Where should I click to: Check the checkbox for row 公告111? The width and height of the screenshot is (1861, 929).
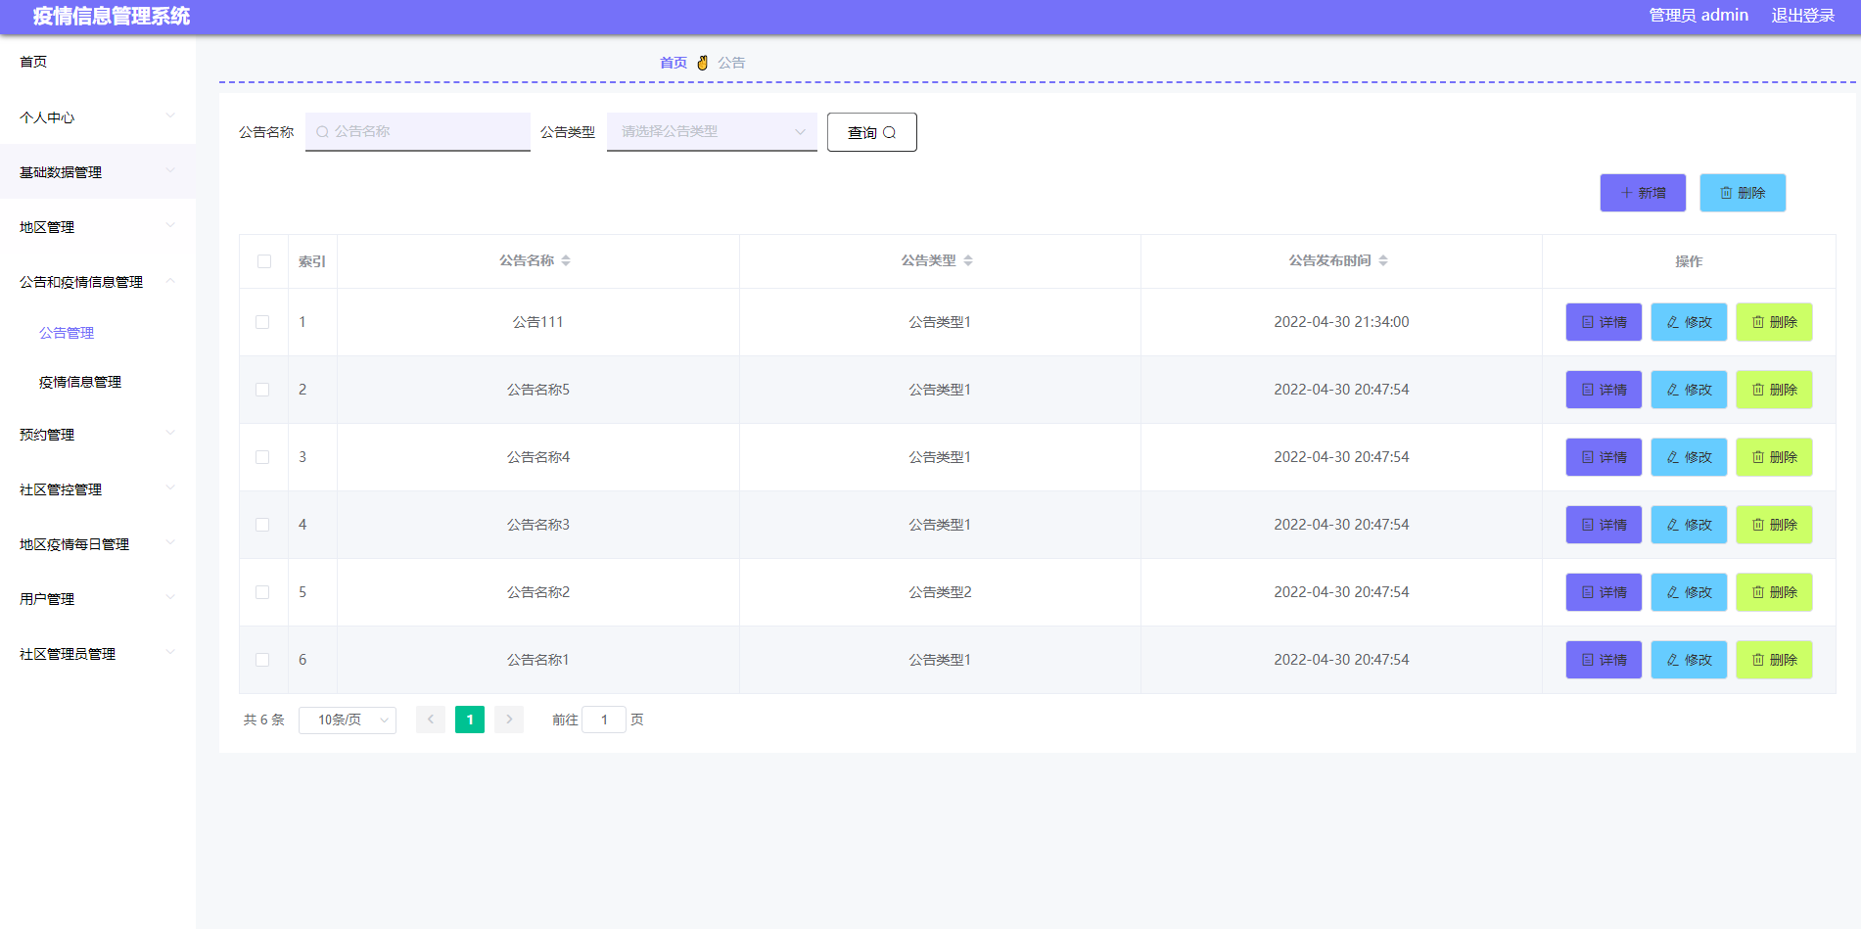click(262, 321)
